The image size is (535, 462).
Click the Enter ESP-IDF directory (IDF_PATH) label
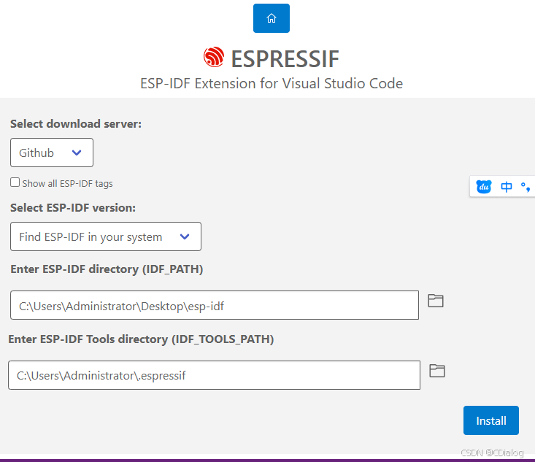107,269
